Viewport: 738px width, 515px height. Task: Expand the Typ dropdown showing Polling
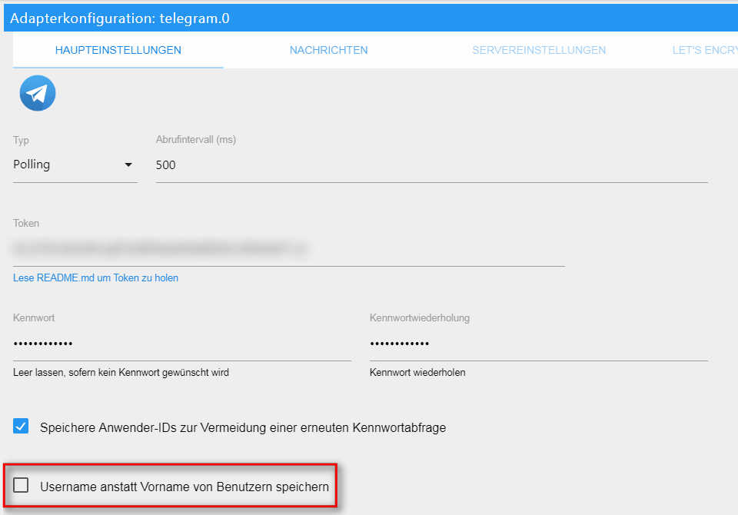(x=75, y=164)
